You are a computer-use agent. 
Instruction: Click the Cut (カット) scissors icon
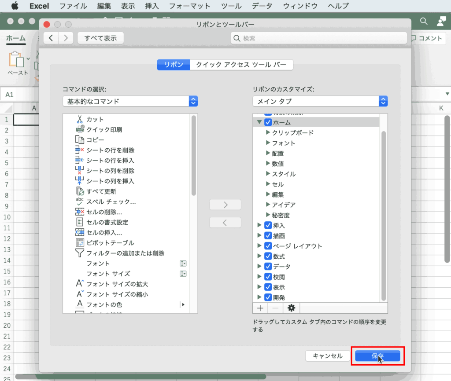click(80, 119)
